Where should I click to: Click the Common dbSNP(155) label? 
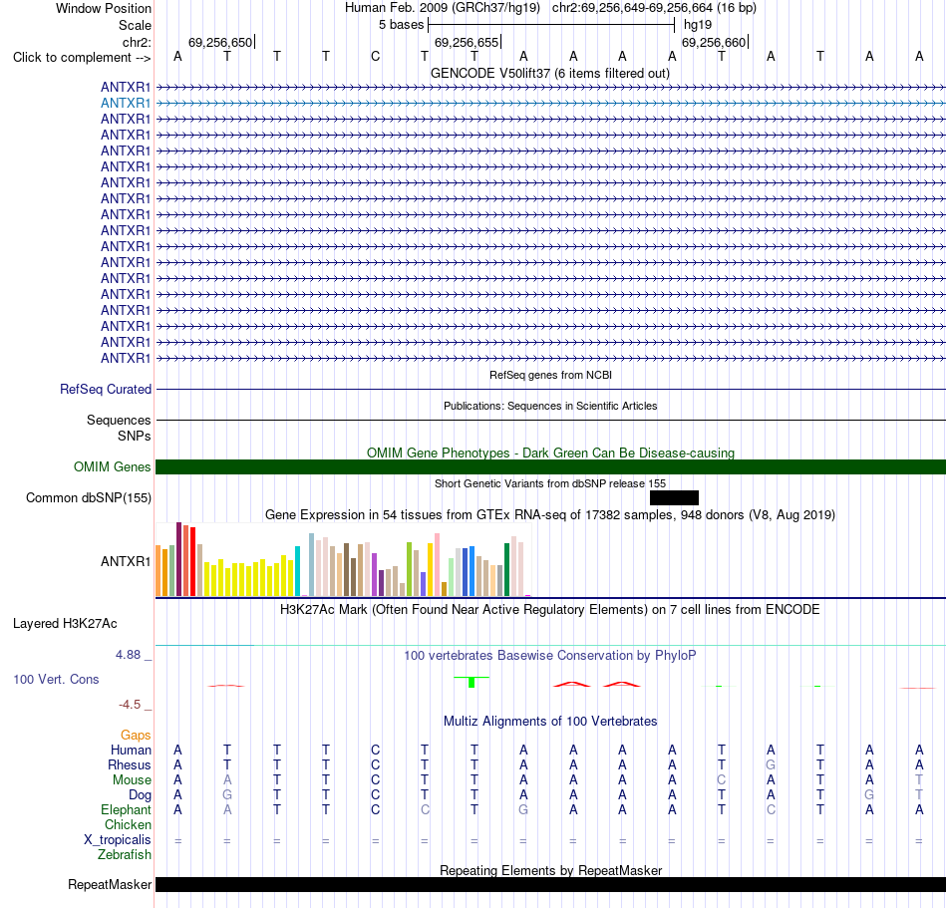click(89, 498)
